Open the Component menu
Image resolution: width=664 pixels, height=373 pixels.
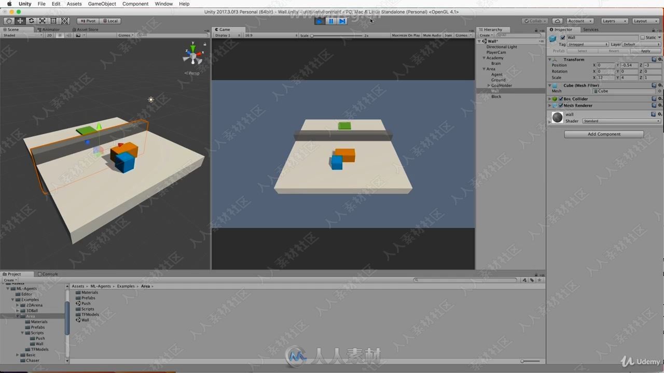coord(135,4)
